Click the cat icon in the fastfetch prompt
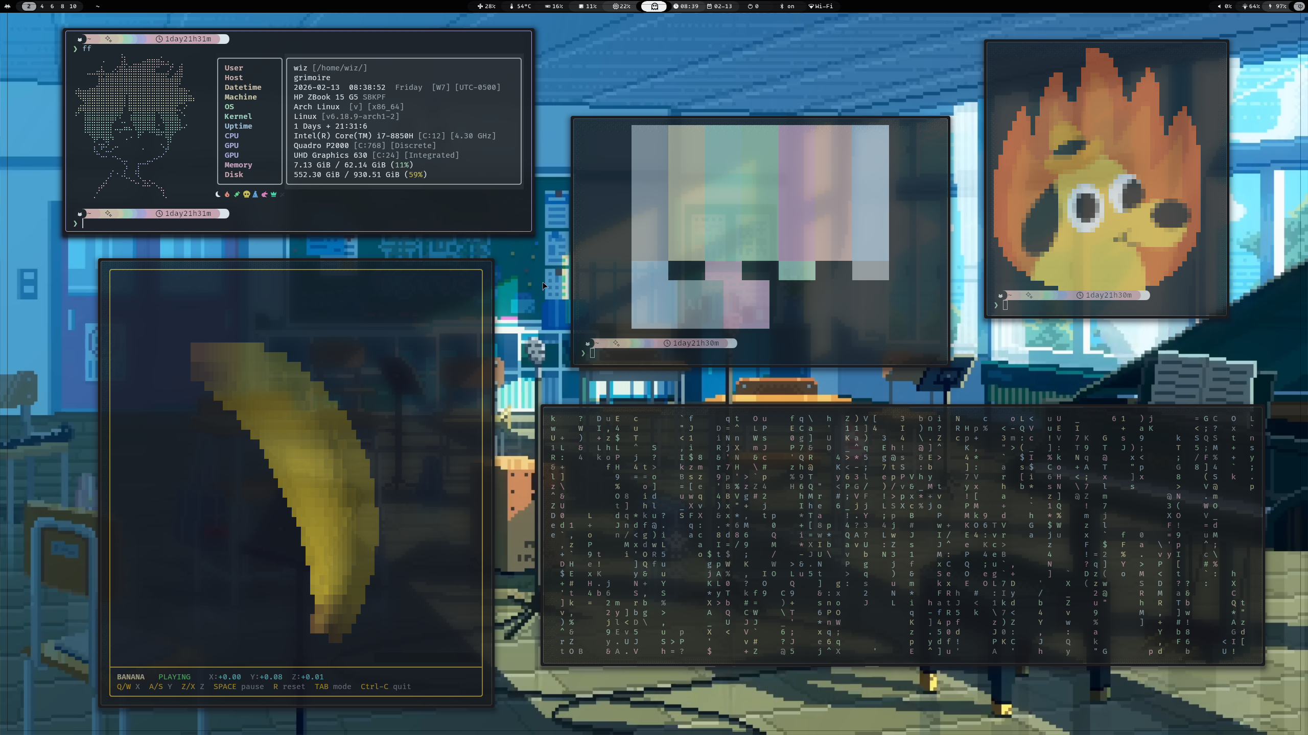 pyautogui.click(x=81, y=39)
